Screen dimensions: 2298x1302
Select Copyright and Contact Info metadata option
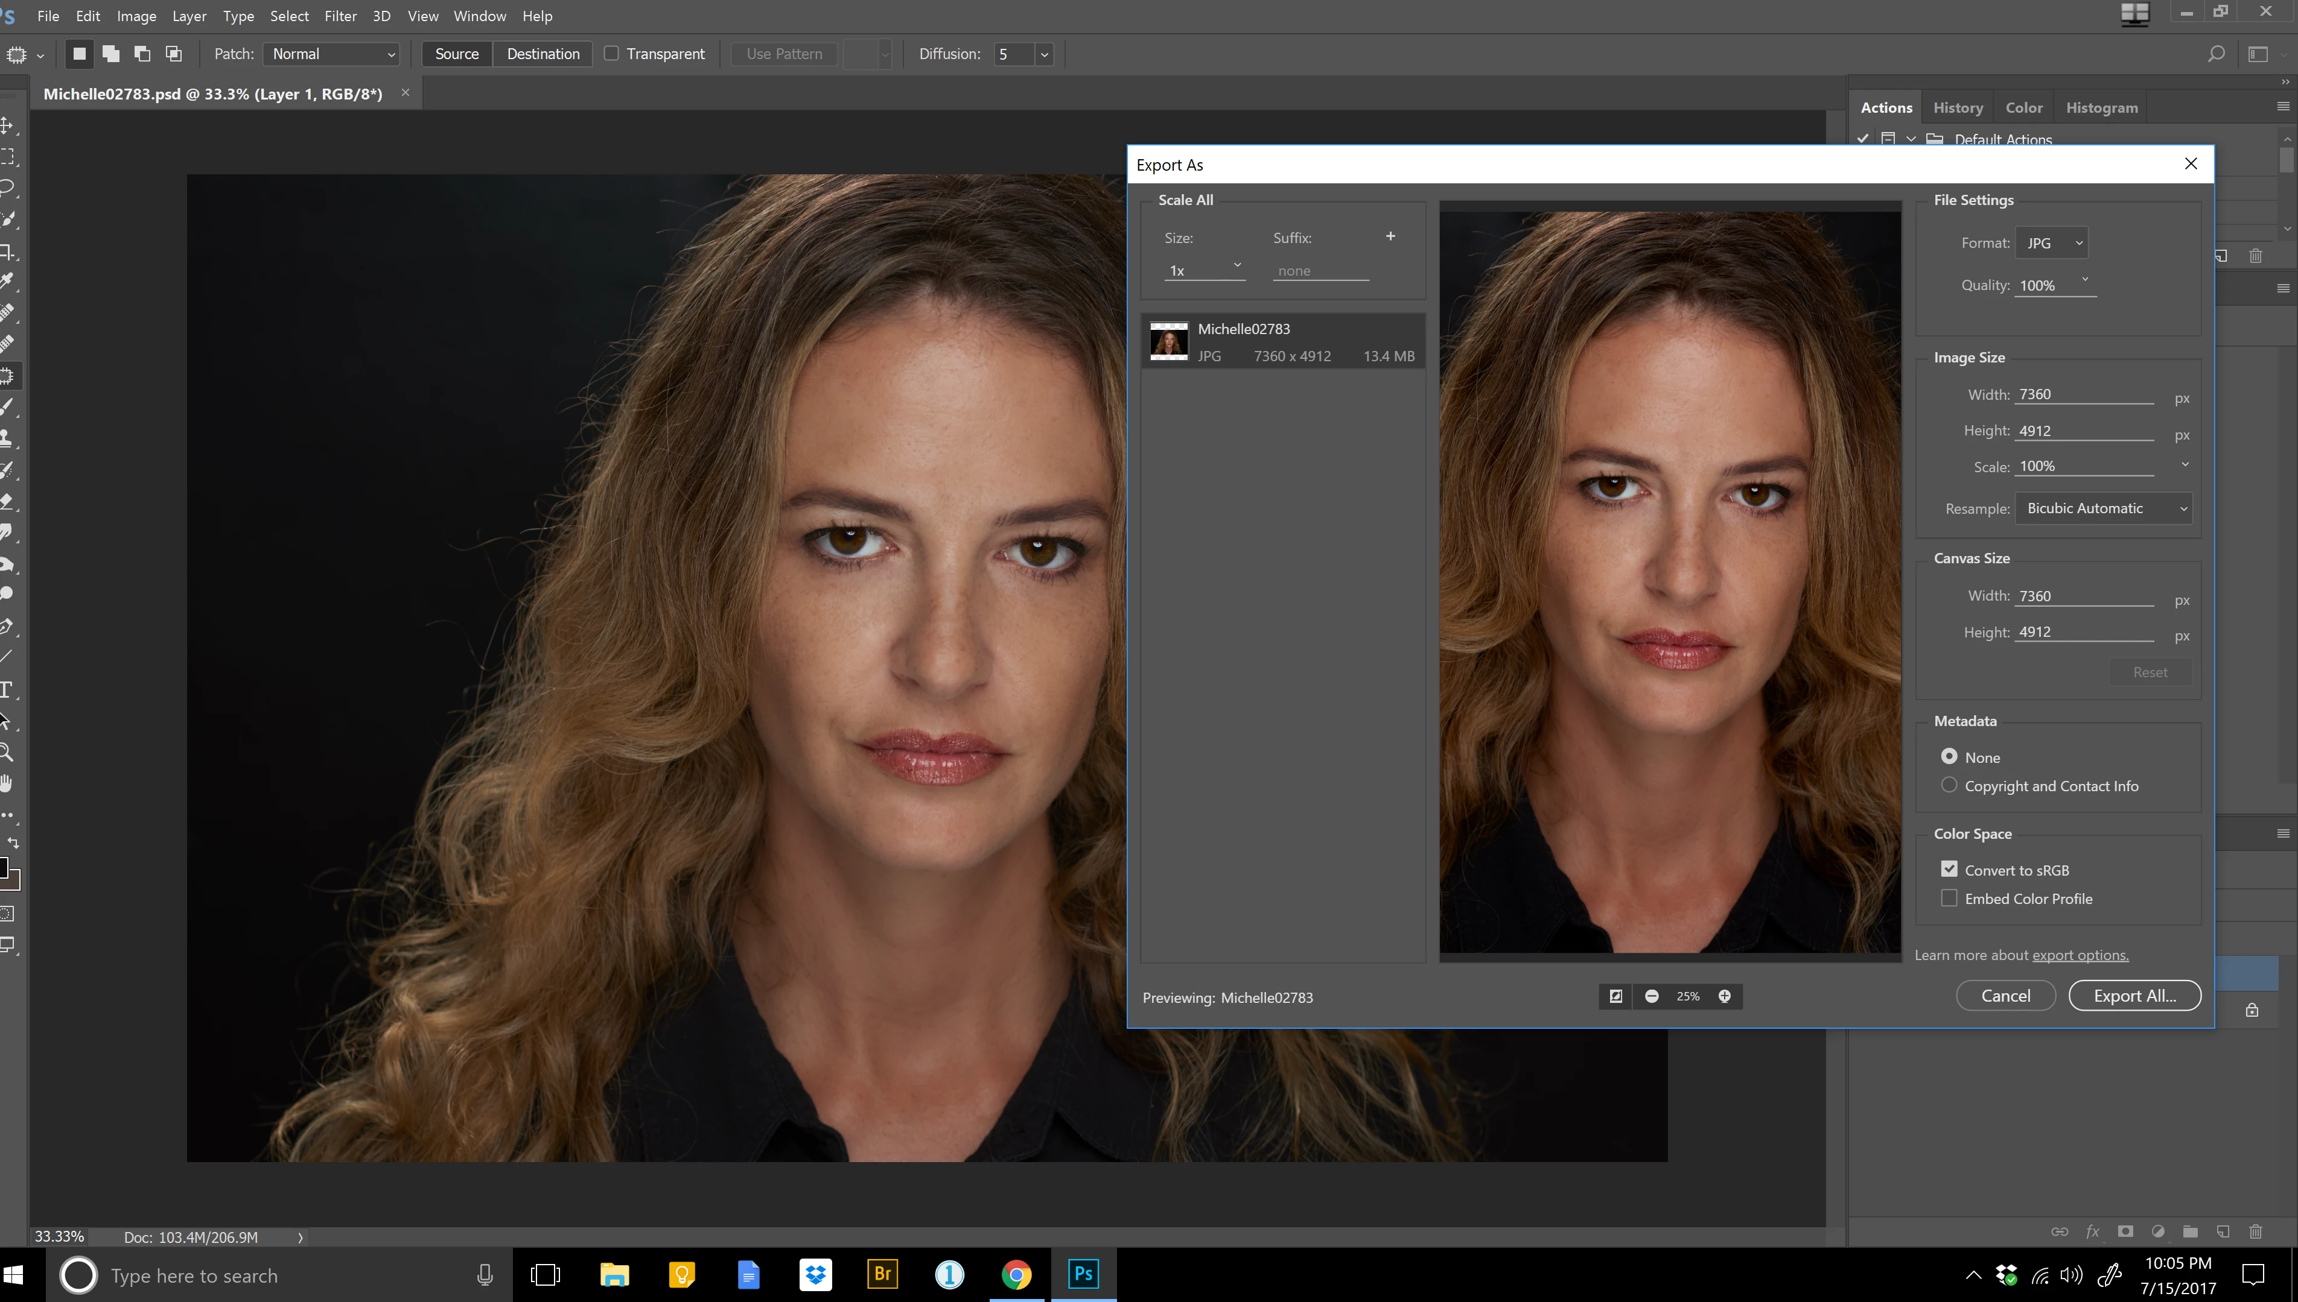(x=1949, y=785)
